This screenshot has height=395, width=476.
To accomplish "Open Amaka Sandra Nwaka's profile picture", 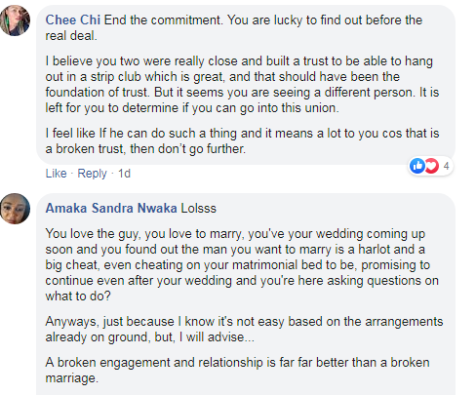I will pos(15,209).
